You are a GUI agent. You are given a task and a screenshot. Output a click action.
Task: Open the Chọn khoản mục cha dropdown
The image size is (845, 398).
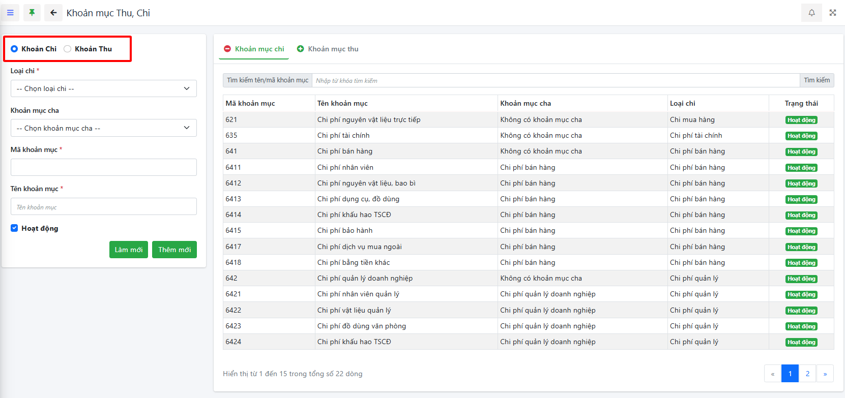point(103,128)
